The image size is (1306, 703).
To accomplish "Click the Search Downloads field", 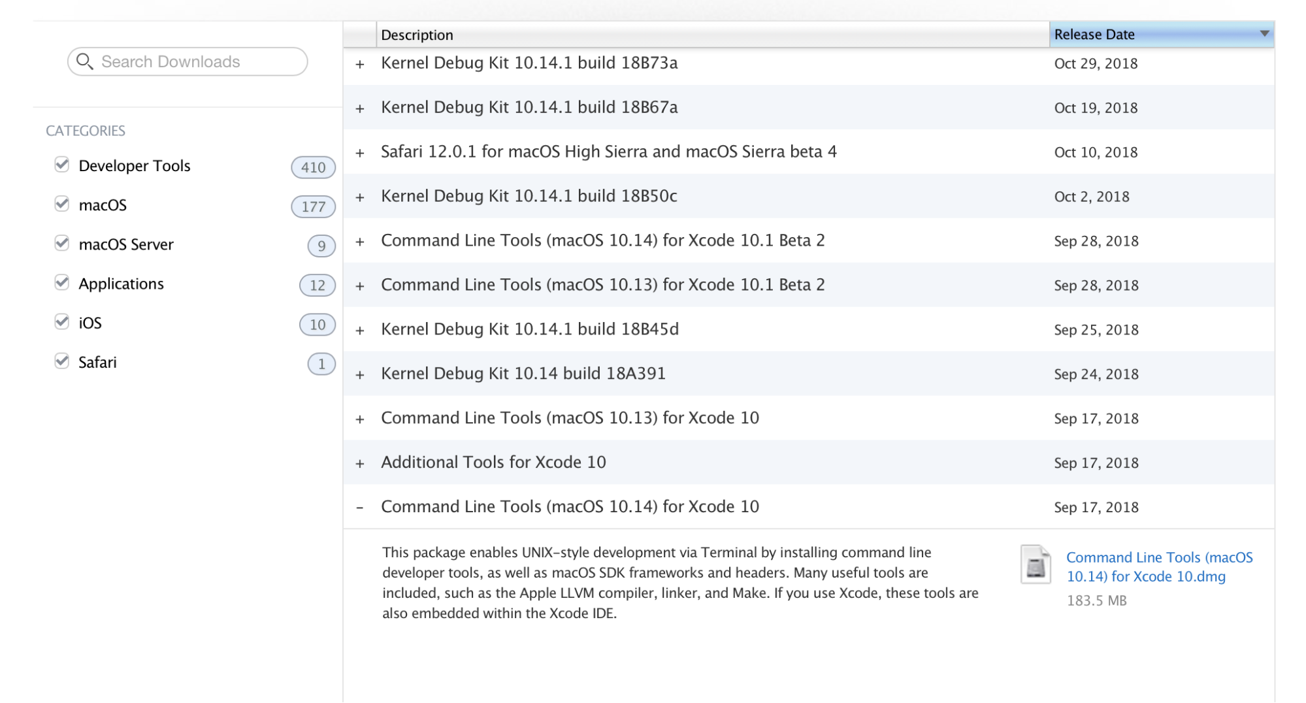I will 188,61.
